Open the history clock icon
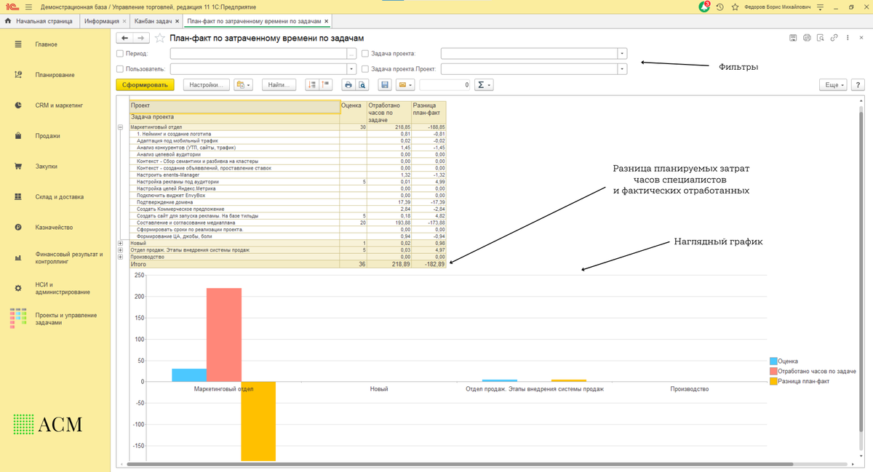Screen dimensions: 873x472 coord(720,7)
